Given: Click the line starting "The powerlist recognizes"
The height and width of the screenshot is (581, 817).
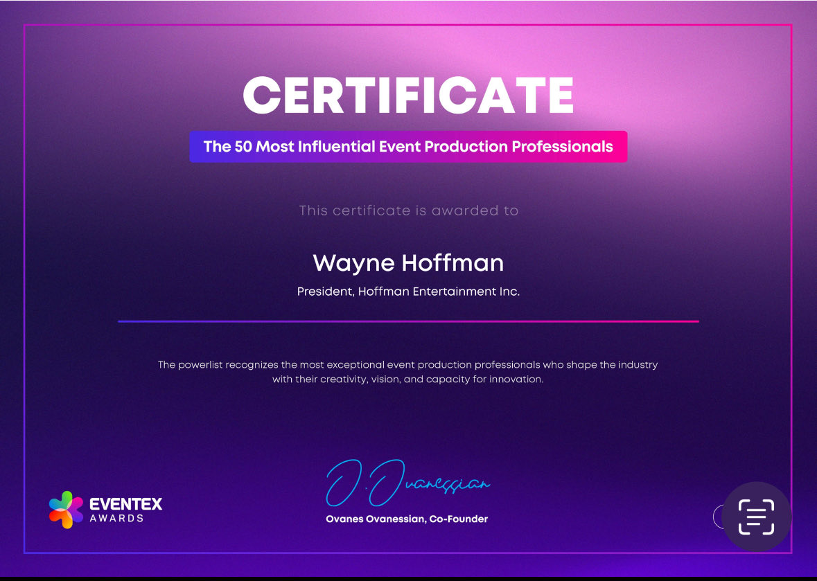Looking at the screenshot, I should click(x=407, y=365).
